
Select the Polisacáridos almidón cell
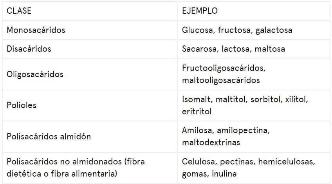pos(90,137)
